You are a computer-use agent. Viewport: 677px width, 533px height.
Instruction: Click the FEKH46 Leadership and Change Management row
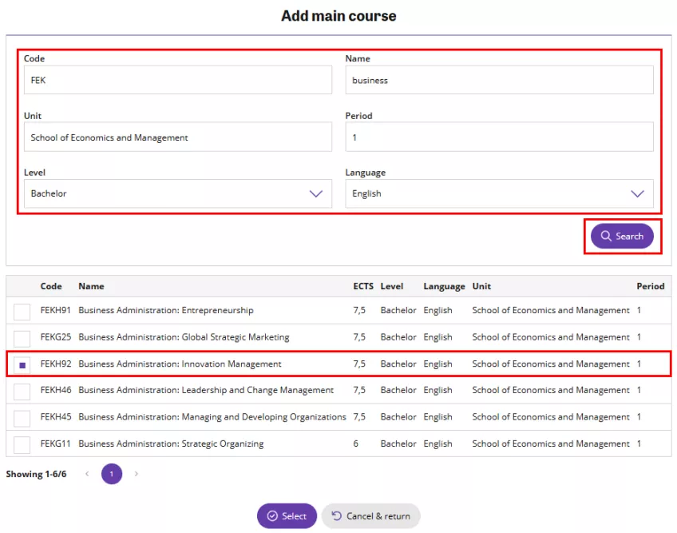pos(206,391)
